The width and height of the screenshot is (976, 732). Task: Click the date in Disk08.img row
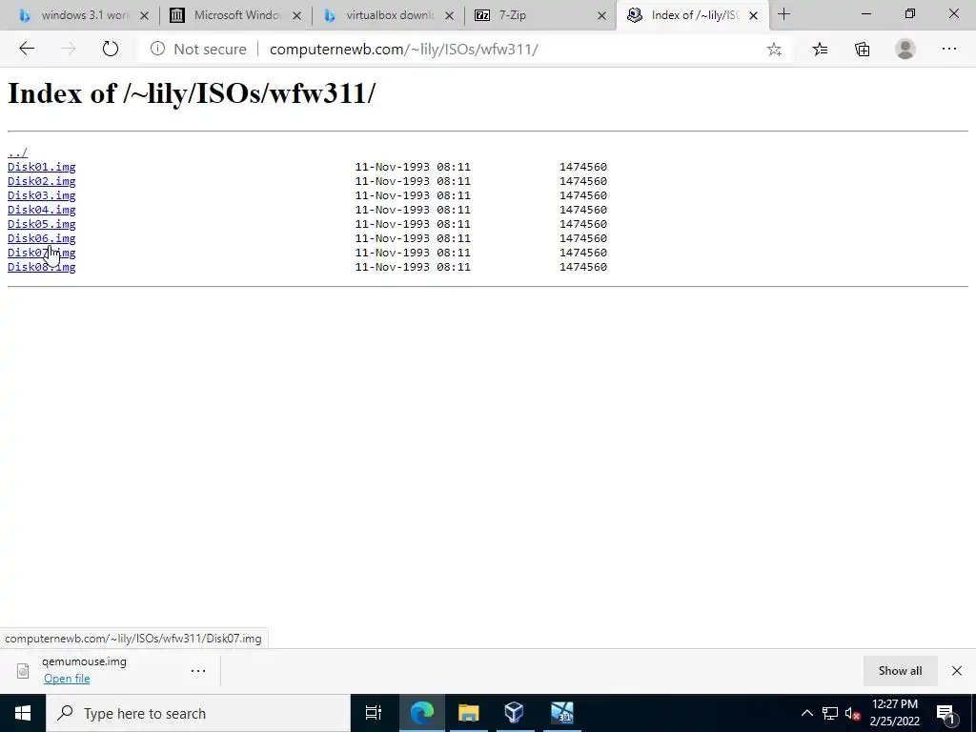(413, 267)
